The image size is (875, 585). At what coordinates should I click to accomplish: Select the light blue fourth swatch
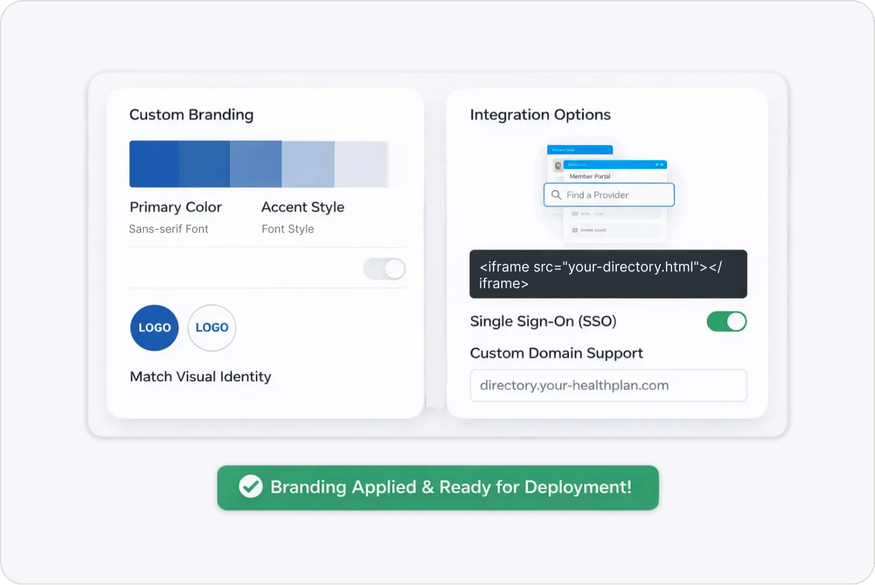[308, 164]
